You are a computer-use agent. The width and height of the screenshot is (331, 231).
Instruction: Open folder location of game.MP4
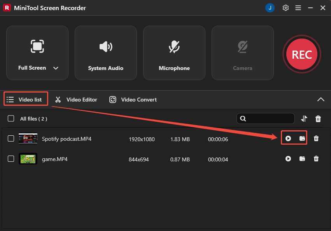(x=302, y=159)
